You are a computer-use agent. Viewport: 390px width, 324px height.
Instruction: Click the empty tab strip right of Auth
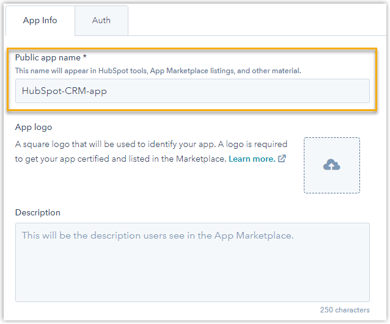pyautogui.click(x=257, y=20)
